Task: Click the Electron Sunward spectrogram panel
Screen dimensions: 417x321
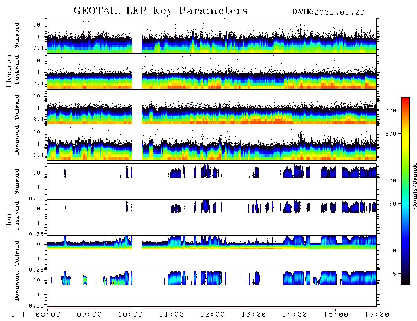Action: coord(212,36)
